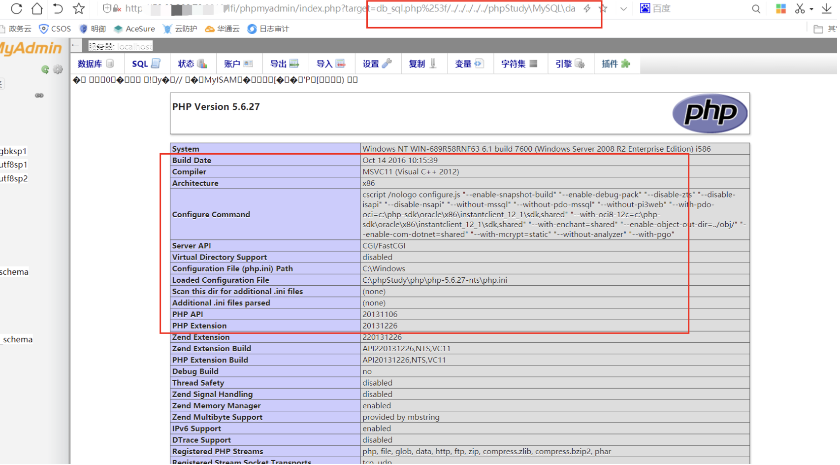Click the 'Thread Safety' label
The height and width of the screenshot is (465, 840).
coord(198,383)
